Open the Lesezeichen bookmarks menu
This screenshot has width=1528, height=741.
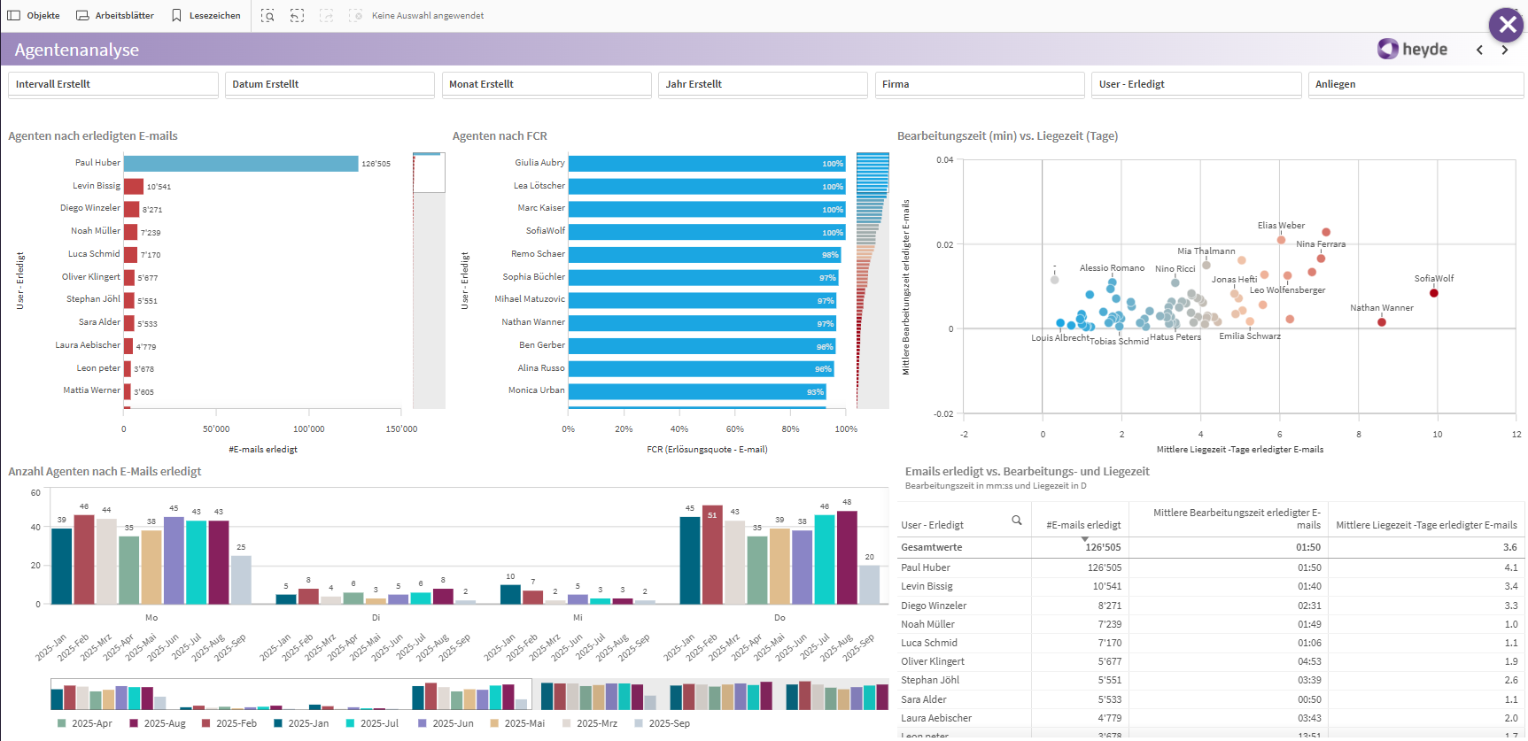click(206, 16)
